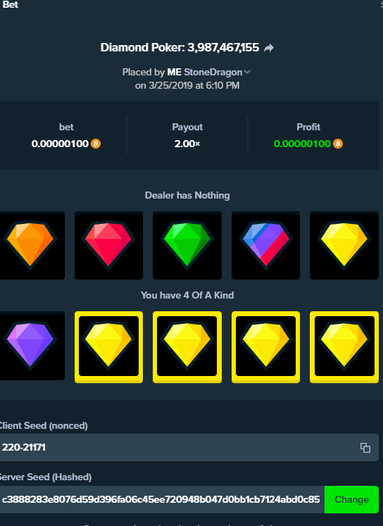383x526 pixels.
Task: Click the Client Seed field containing 220-21171
Action: 189,448
